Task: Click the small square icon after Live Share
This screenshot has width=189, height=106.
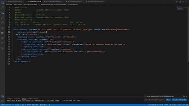Action: [50, 105]
